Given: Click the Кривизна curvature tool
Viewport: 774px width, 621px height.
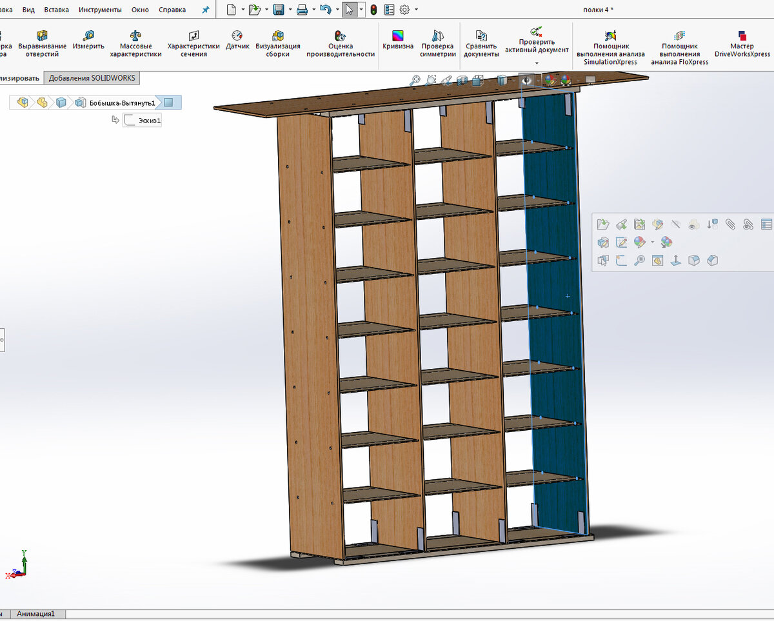Looking at the screenshot, I should (x=398, y=40).
